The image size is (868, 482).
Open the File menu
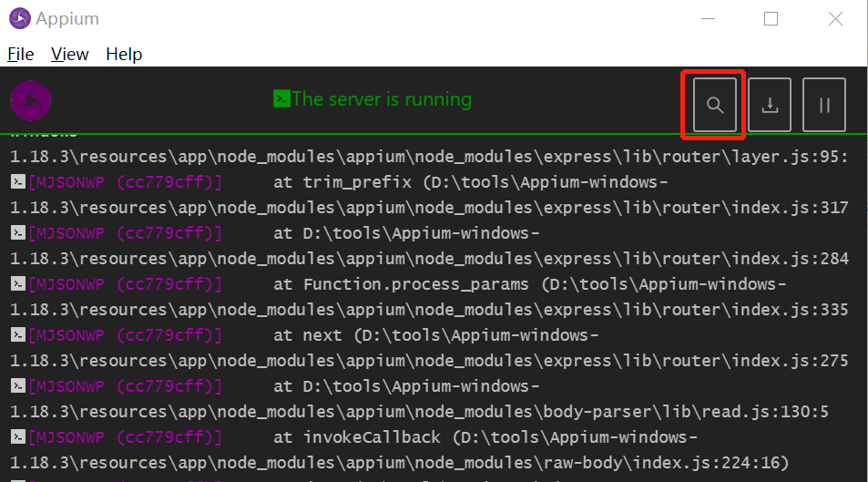tap(20, 55)
